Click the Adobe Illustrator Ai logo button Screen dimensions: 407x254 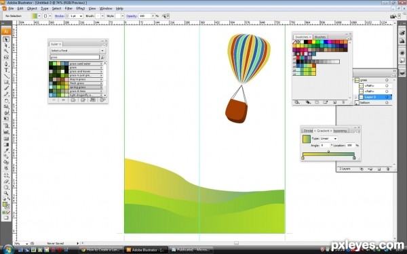click(6, 32)
